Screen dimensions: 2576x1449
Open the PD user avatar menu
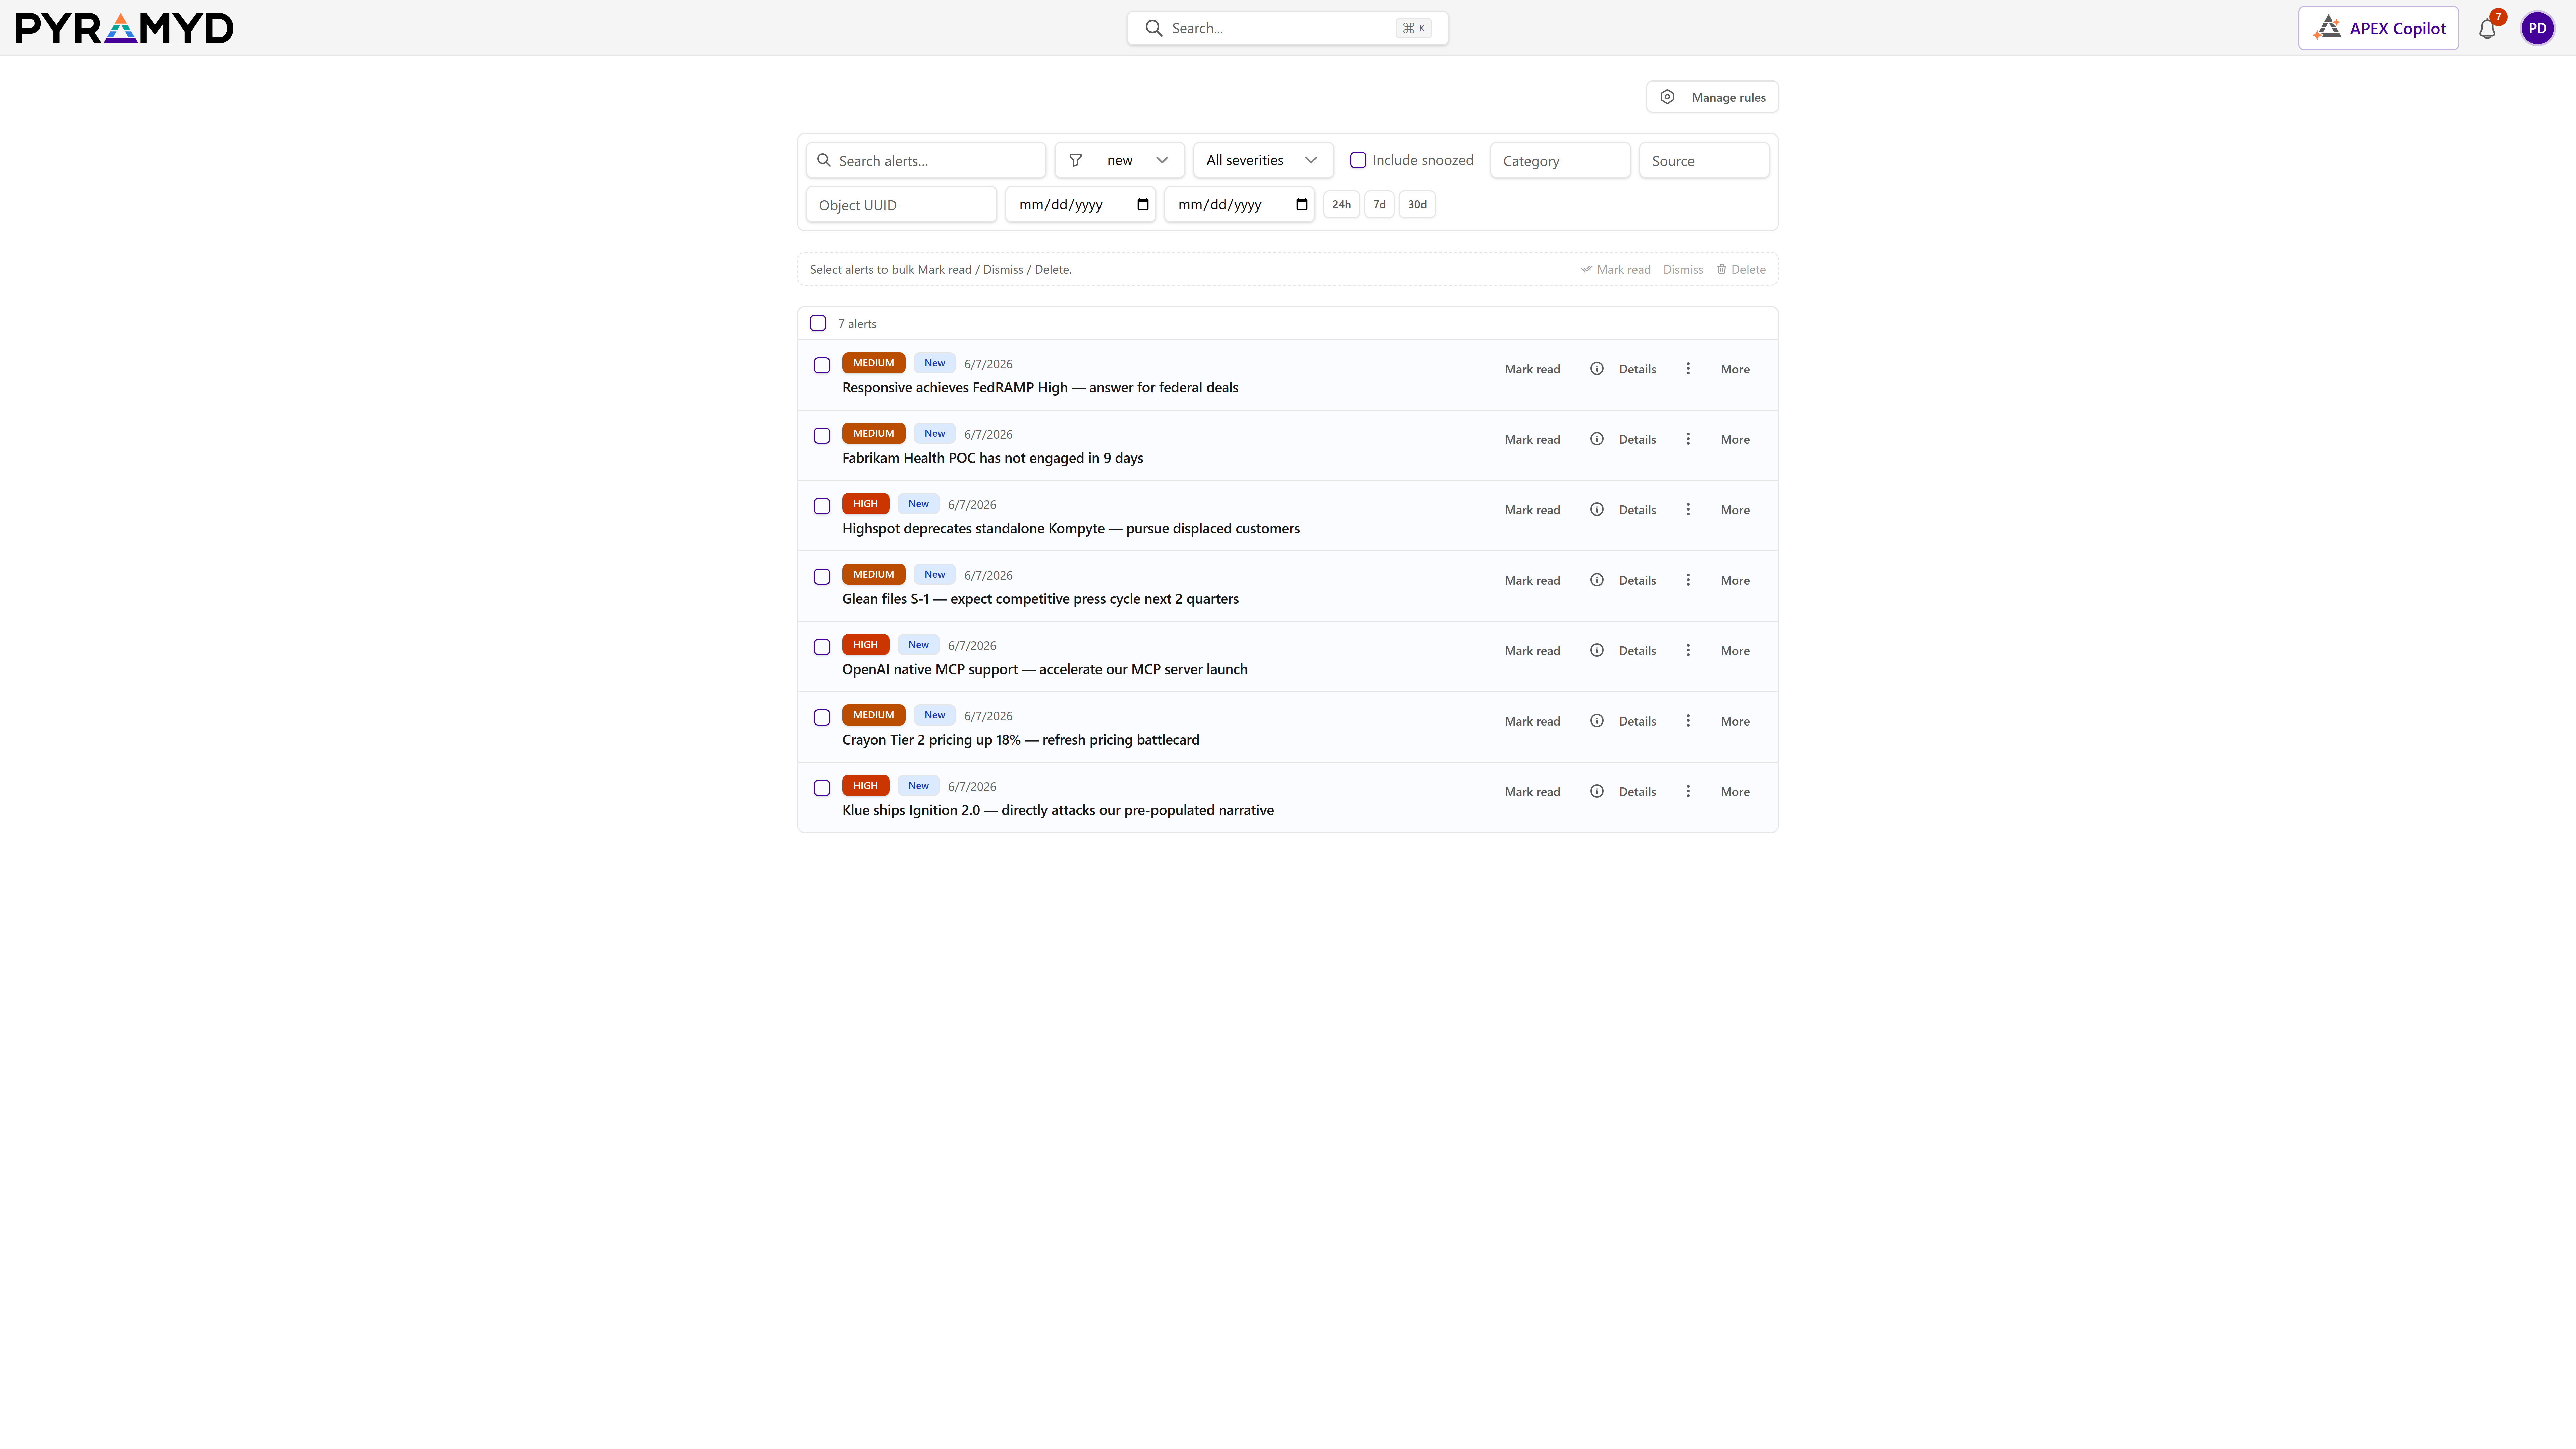[2537, 28]
